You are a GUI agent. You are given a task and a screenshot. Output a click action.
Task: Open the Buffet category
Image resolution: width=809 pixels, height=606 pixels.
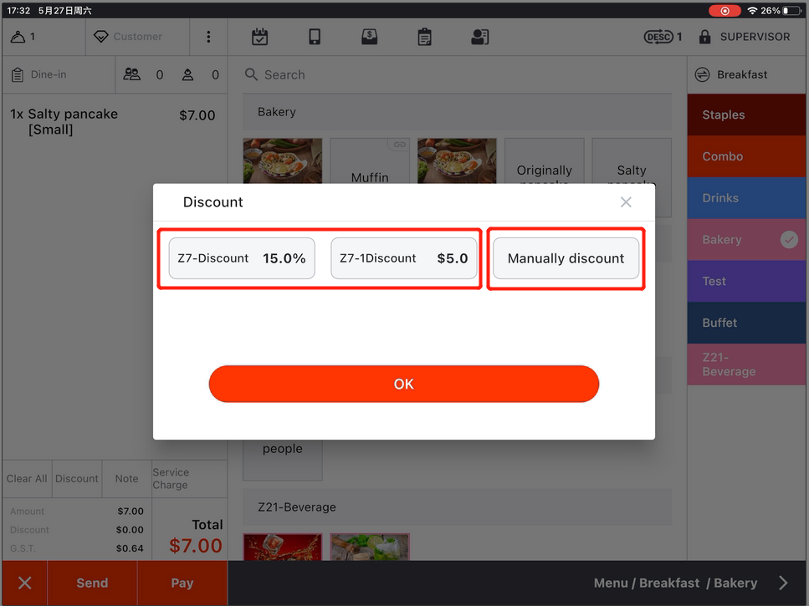click(747, 323)
